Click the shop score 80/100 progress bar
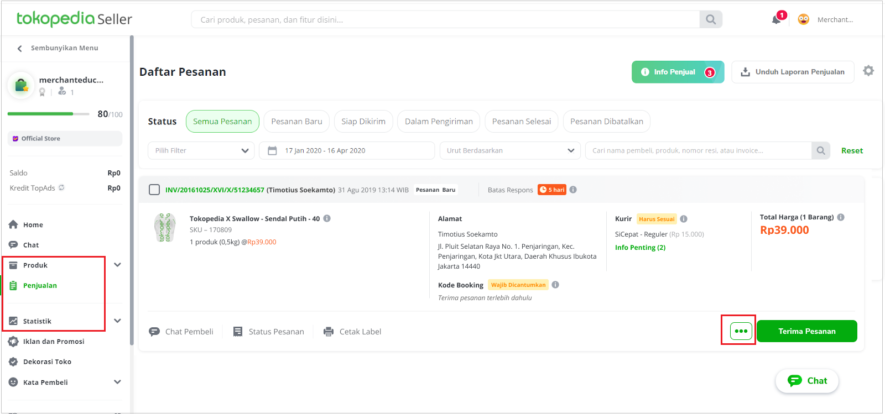885x414 pixels. 48,114
